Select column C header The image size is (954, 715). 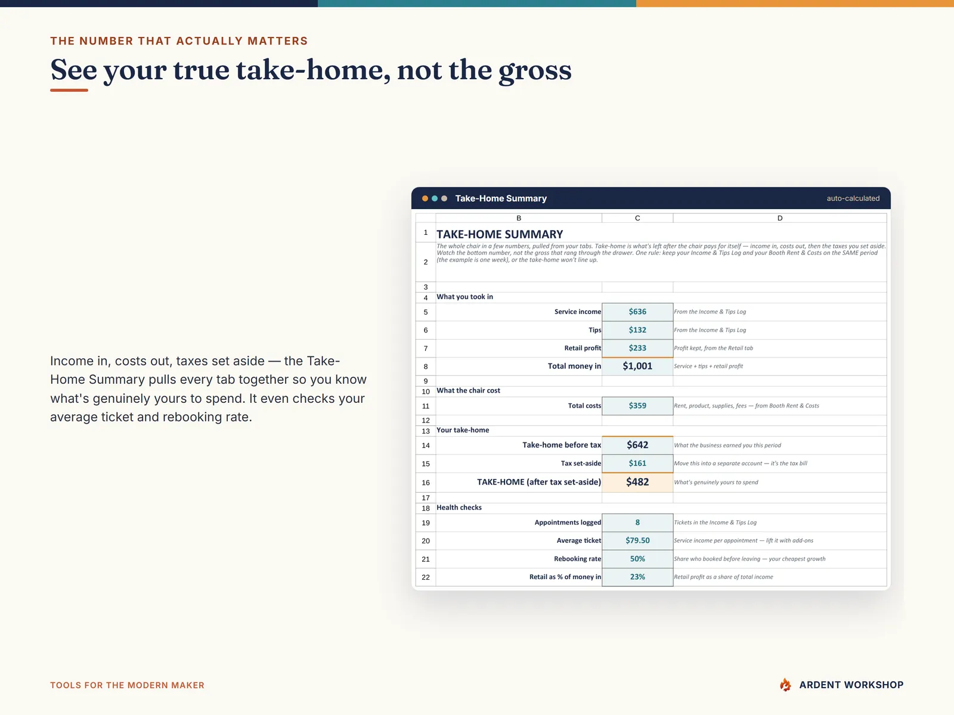point(637,218)
